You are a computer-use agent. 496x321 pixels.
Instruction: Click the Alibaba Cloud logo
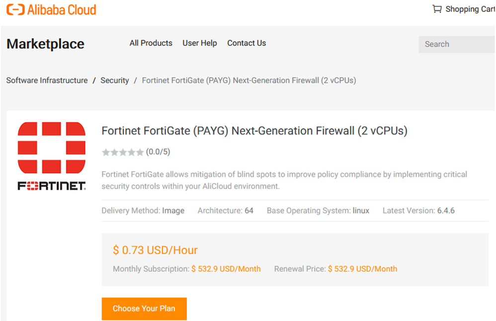(x=51, y=9)
